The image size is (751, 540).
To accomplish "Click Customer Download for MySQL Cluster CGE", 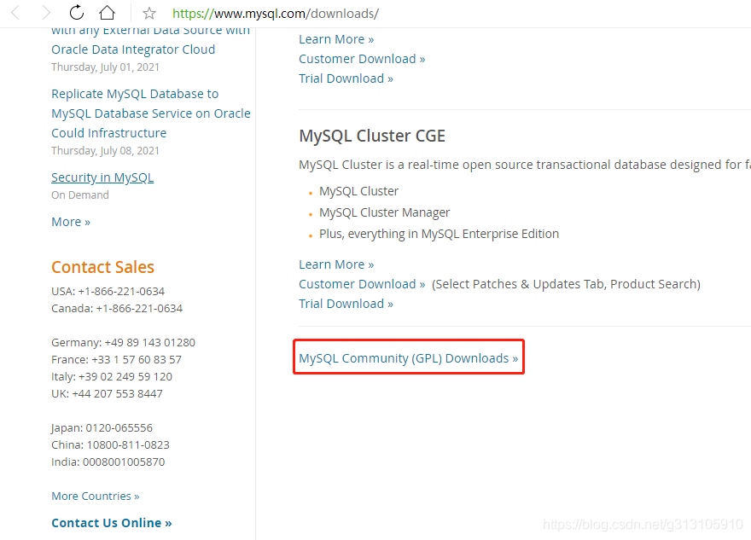I will pyautogui.click(x=357, y=283).
